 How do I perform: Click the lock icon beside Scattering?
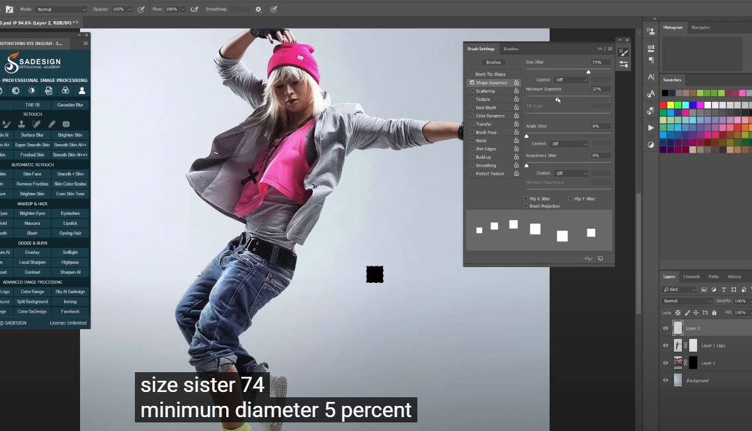[x=517, y=91]
